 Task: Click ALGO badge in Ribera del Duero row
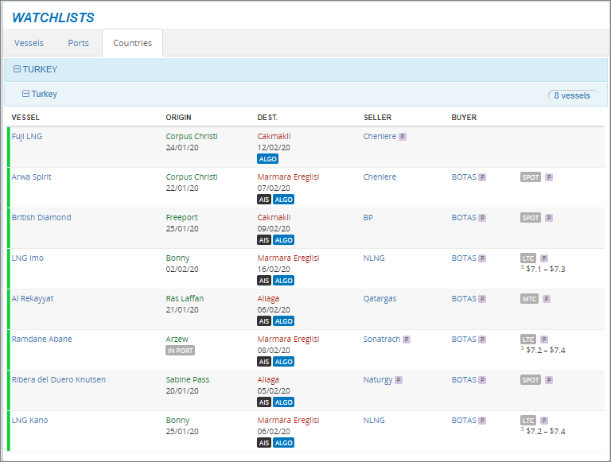[x=283, y=402]
